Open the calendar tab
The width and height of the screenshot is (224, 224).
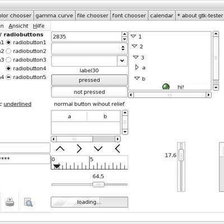161,16
